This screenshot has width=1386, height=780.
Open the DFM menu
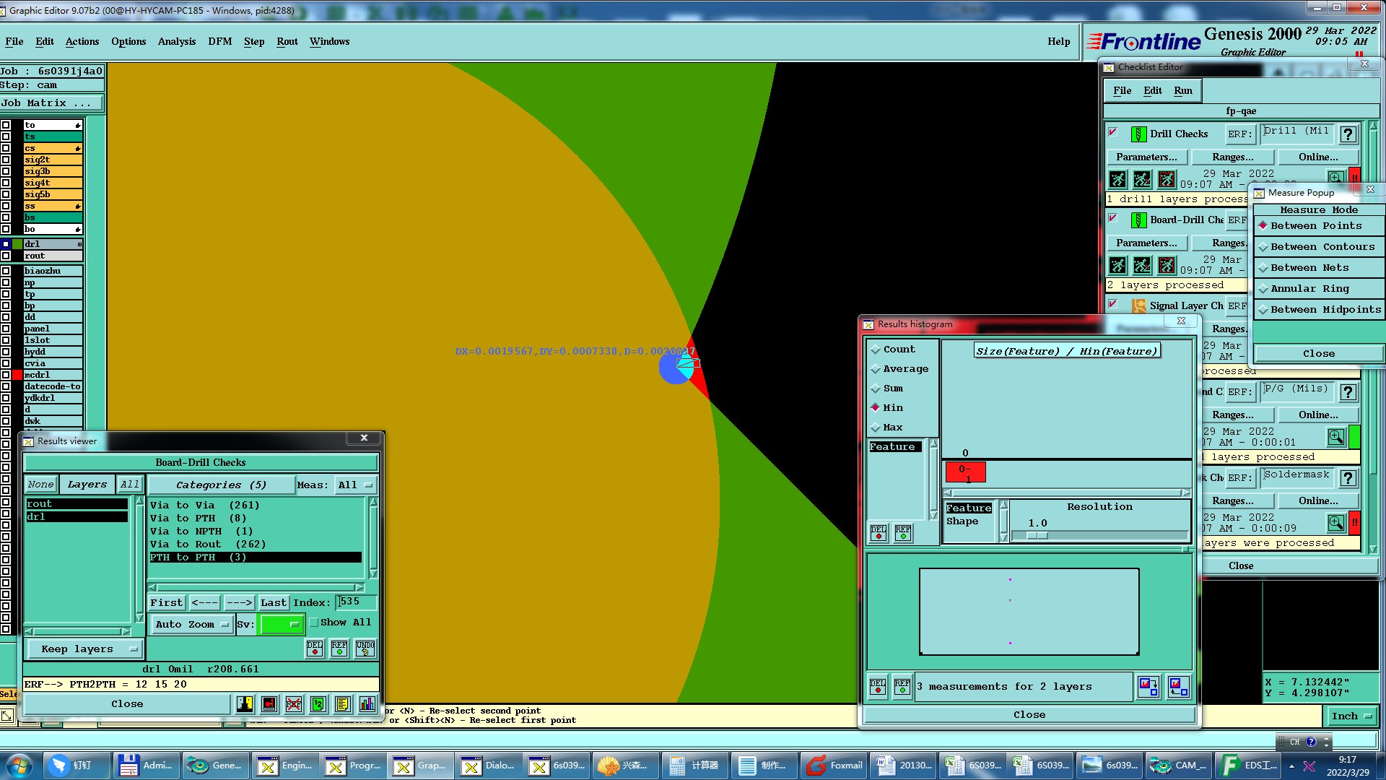(x=220, y=42)
